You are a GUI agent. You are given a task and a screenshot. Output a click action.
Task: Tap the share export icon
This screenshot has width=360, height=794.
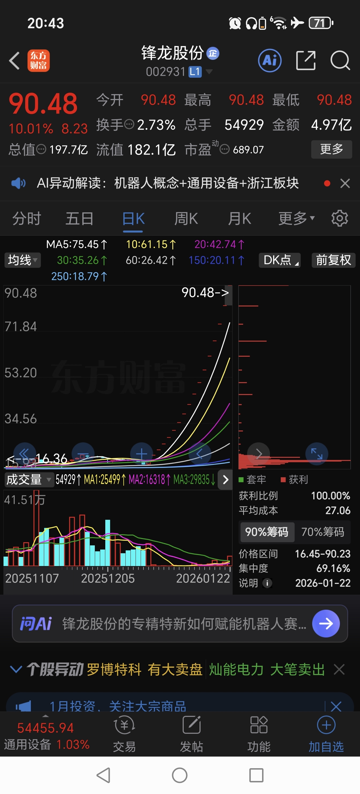pos(306,60)
